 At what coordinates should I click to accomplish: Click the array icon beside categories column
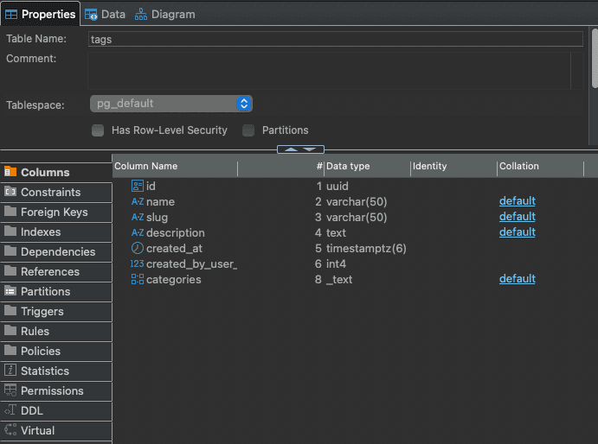point(138,279)
